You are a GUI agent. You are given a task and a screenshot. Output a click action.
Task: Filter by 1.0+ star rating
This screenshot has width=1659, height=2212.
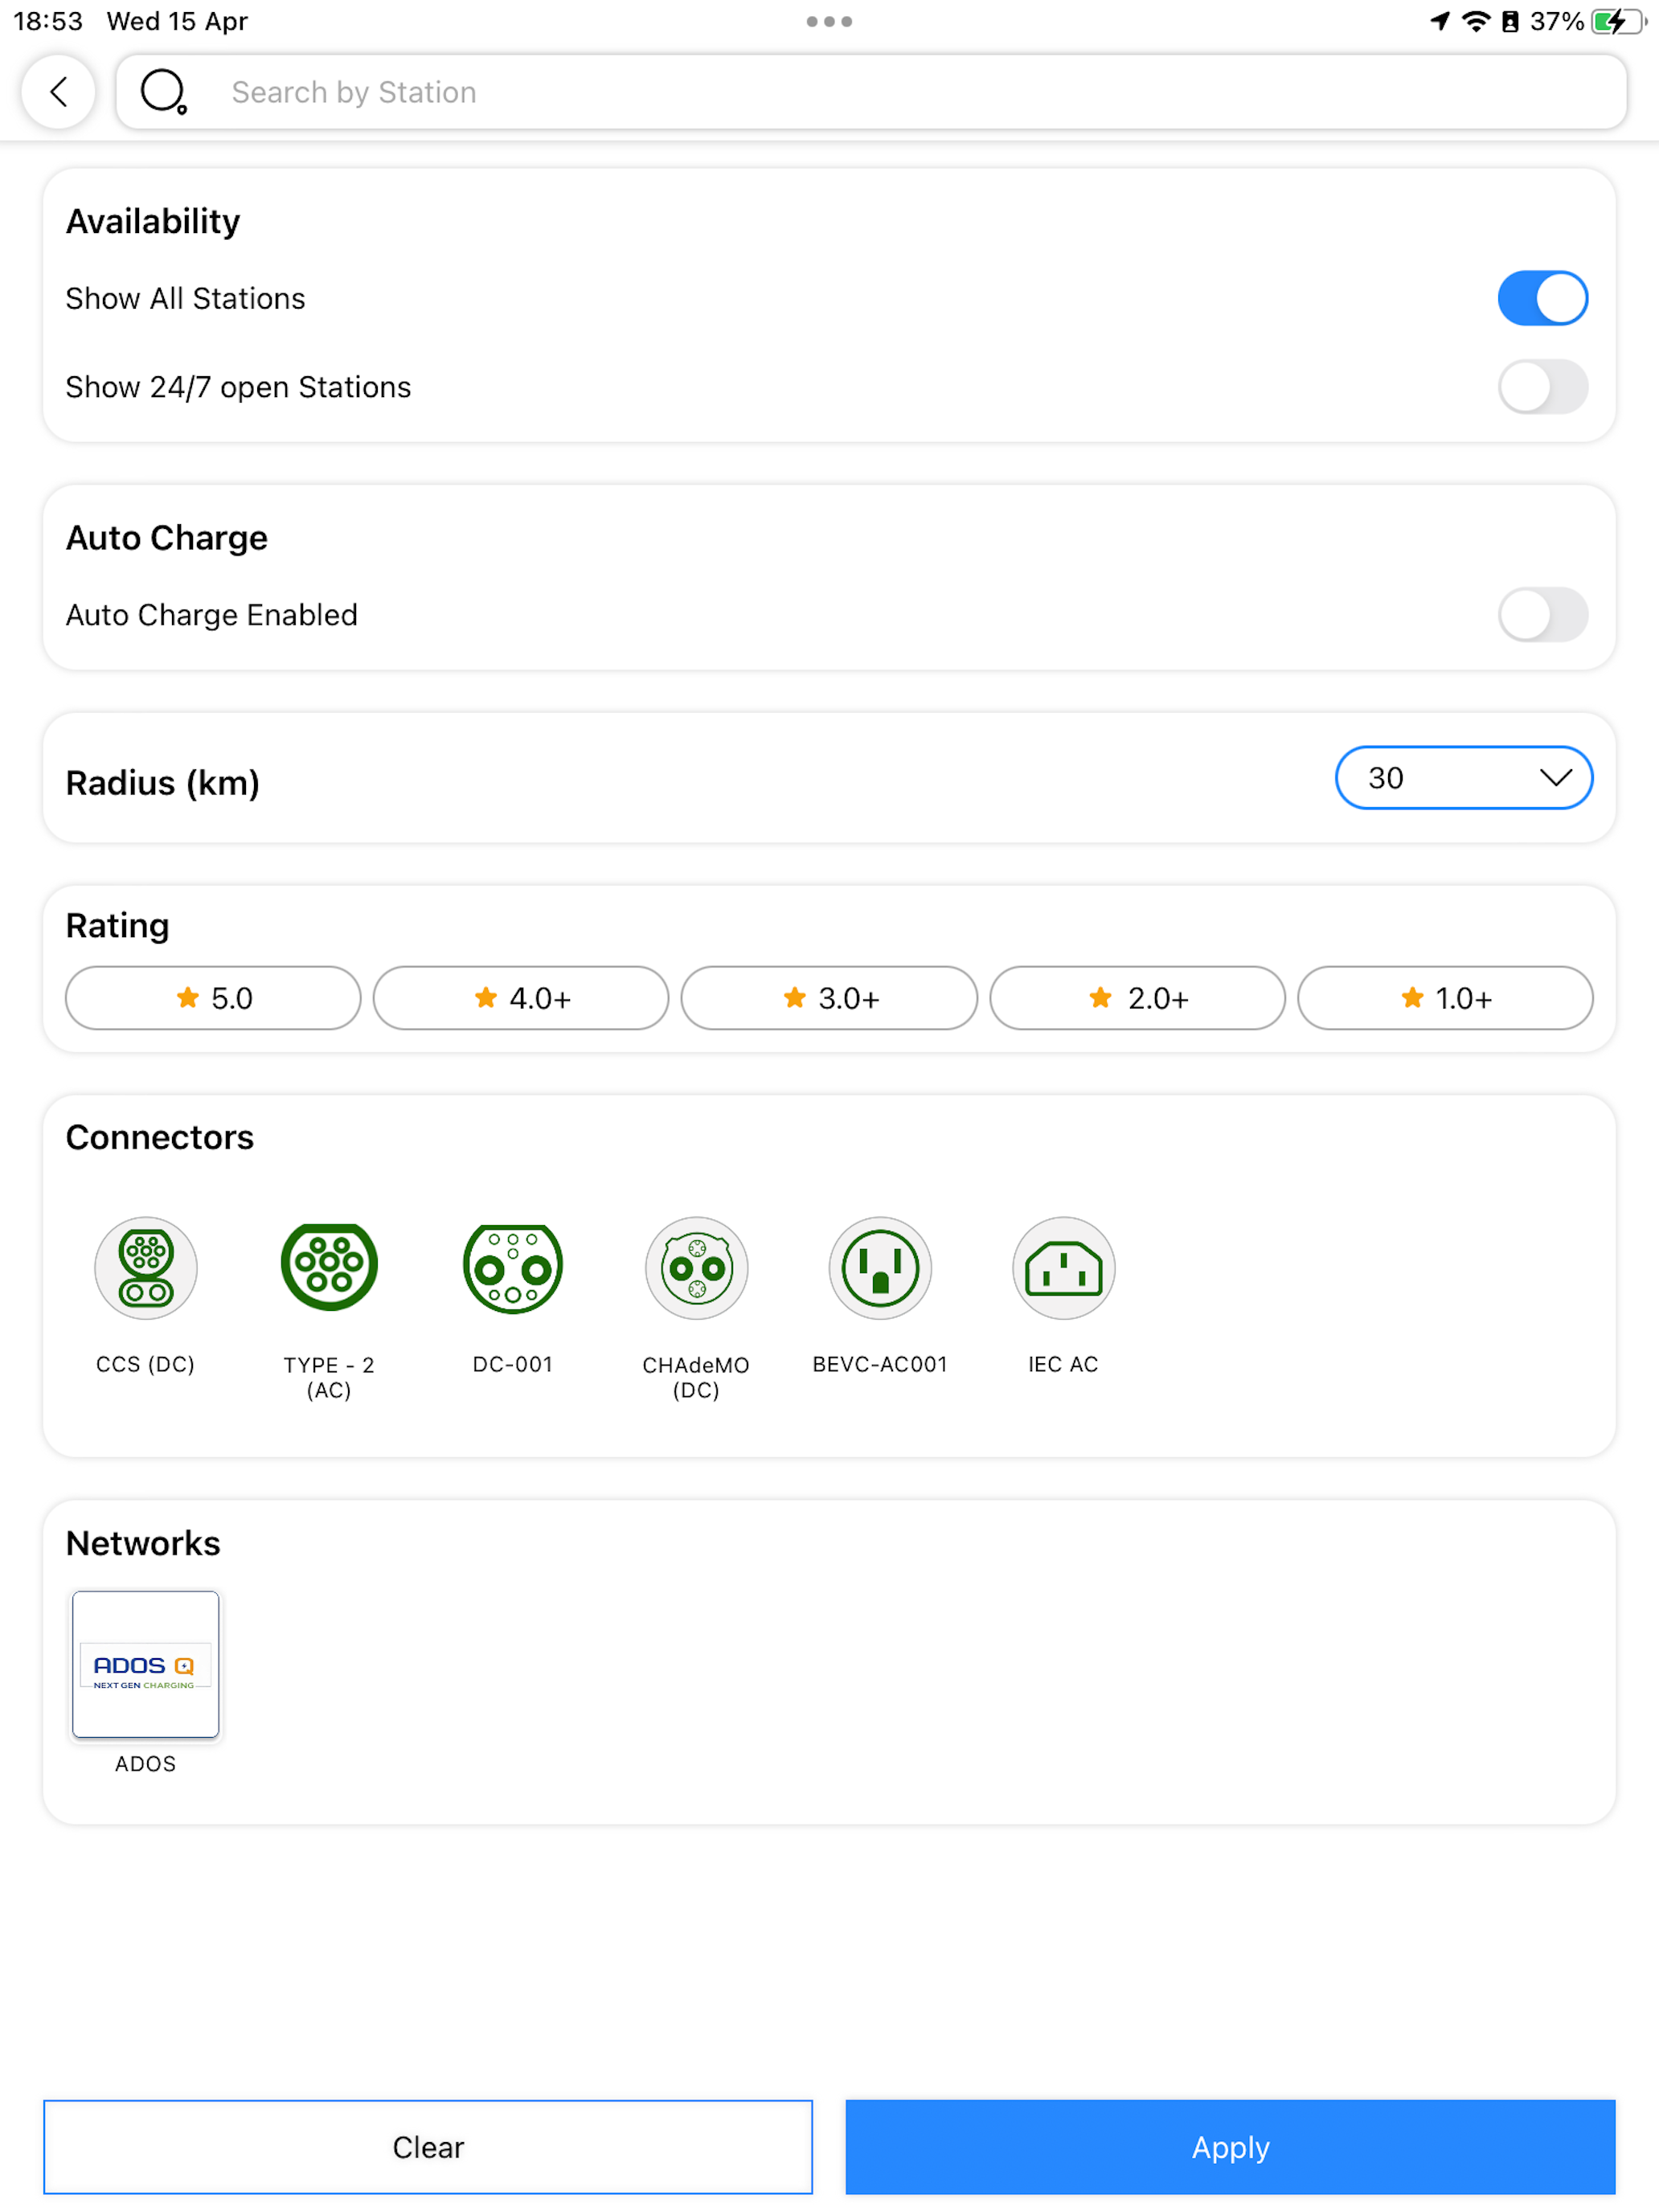coord(1445,998)
